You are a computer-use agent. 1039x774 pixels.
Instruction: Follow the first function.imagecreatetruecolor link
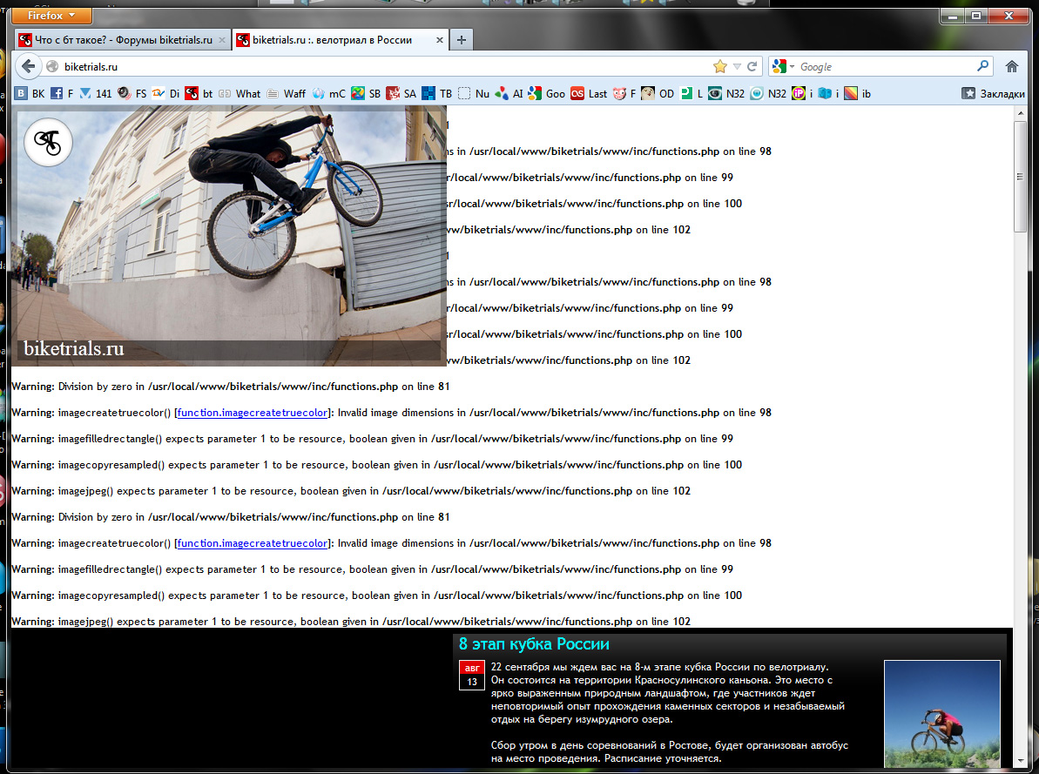[253, 413]
